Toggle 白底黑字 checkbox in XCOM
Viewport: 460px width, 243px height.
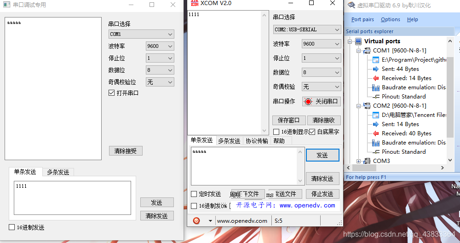312,132
